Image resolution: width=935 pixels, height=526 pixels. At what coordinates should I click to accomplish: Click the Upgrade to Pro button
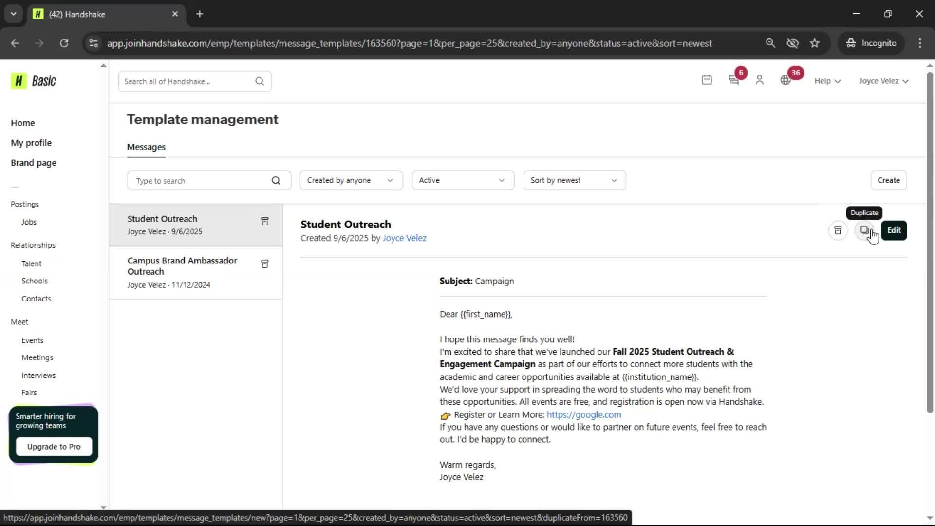[x=54, y=447]
